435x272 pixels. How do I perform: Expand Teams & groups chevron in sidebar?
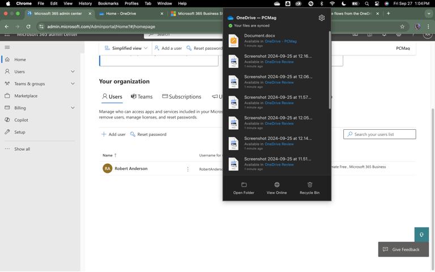coord(72,83)
